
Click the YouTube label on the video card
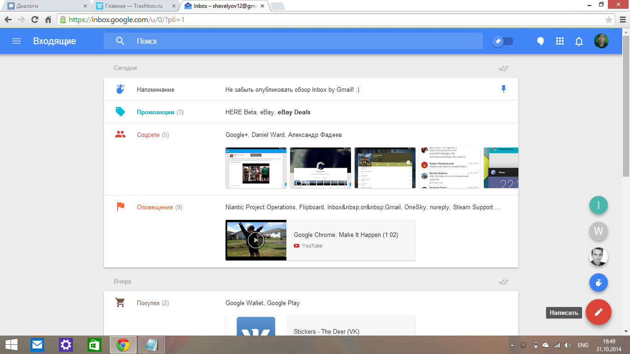pyautogui.click(x=312, y=246)
